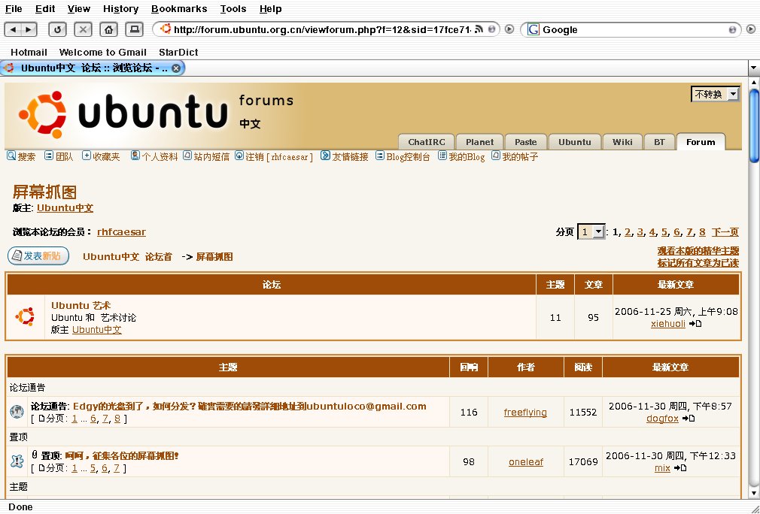Image resolution: width=760 pixels, height=514 pixels.
Task: Click the sticky-thread icon beside 置顶 topic
Action: [x=17, y=461]
